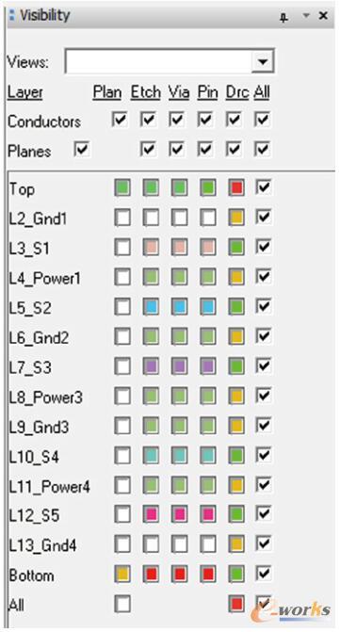Open the Views dropdown arrow
The width and height of the screenshot is (340, 632).
click(x=263, y=61)
